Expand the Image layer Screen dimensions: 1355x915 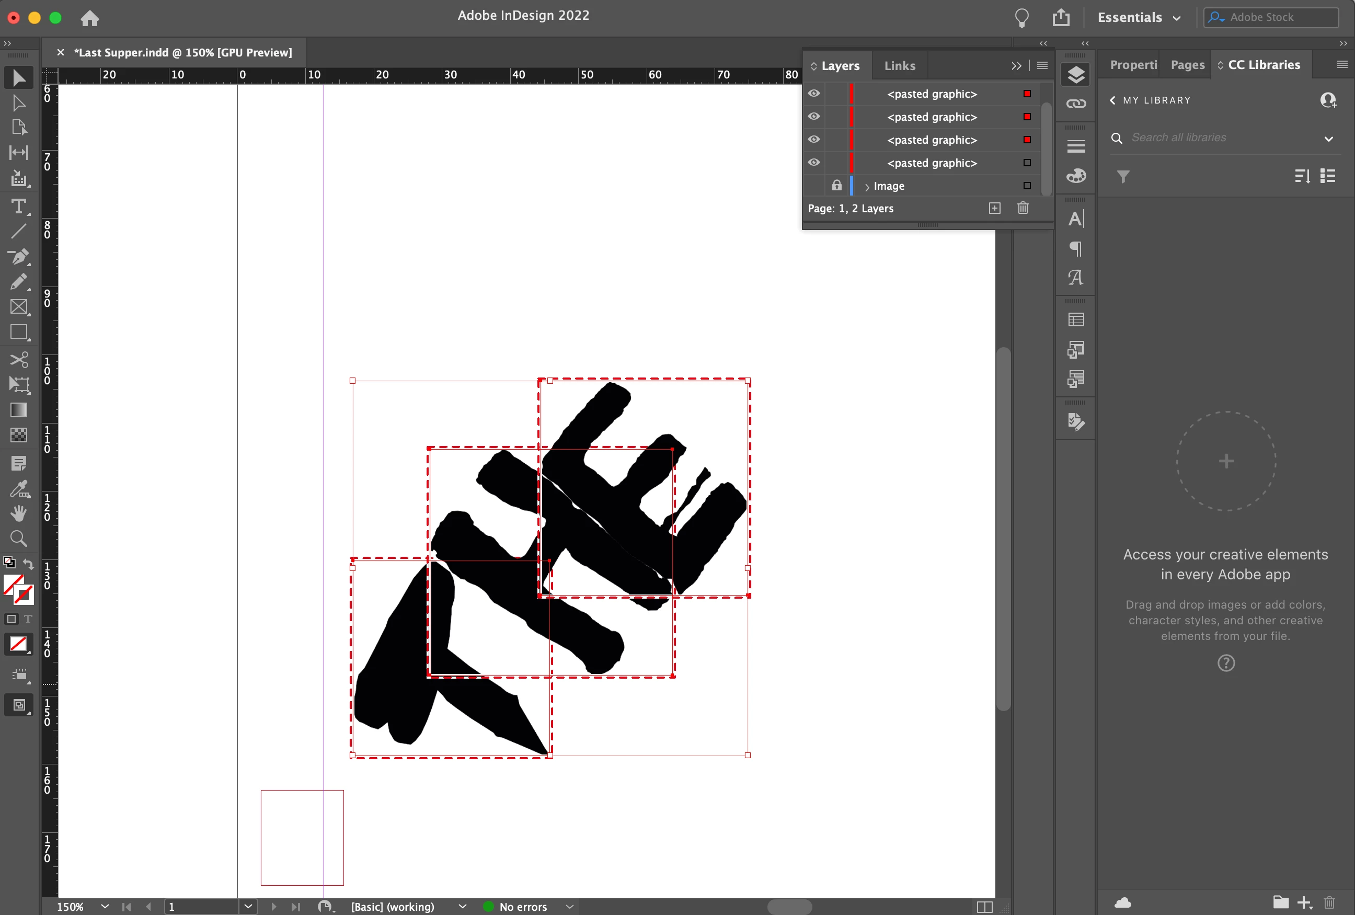(867, 187)
